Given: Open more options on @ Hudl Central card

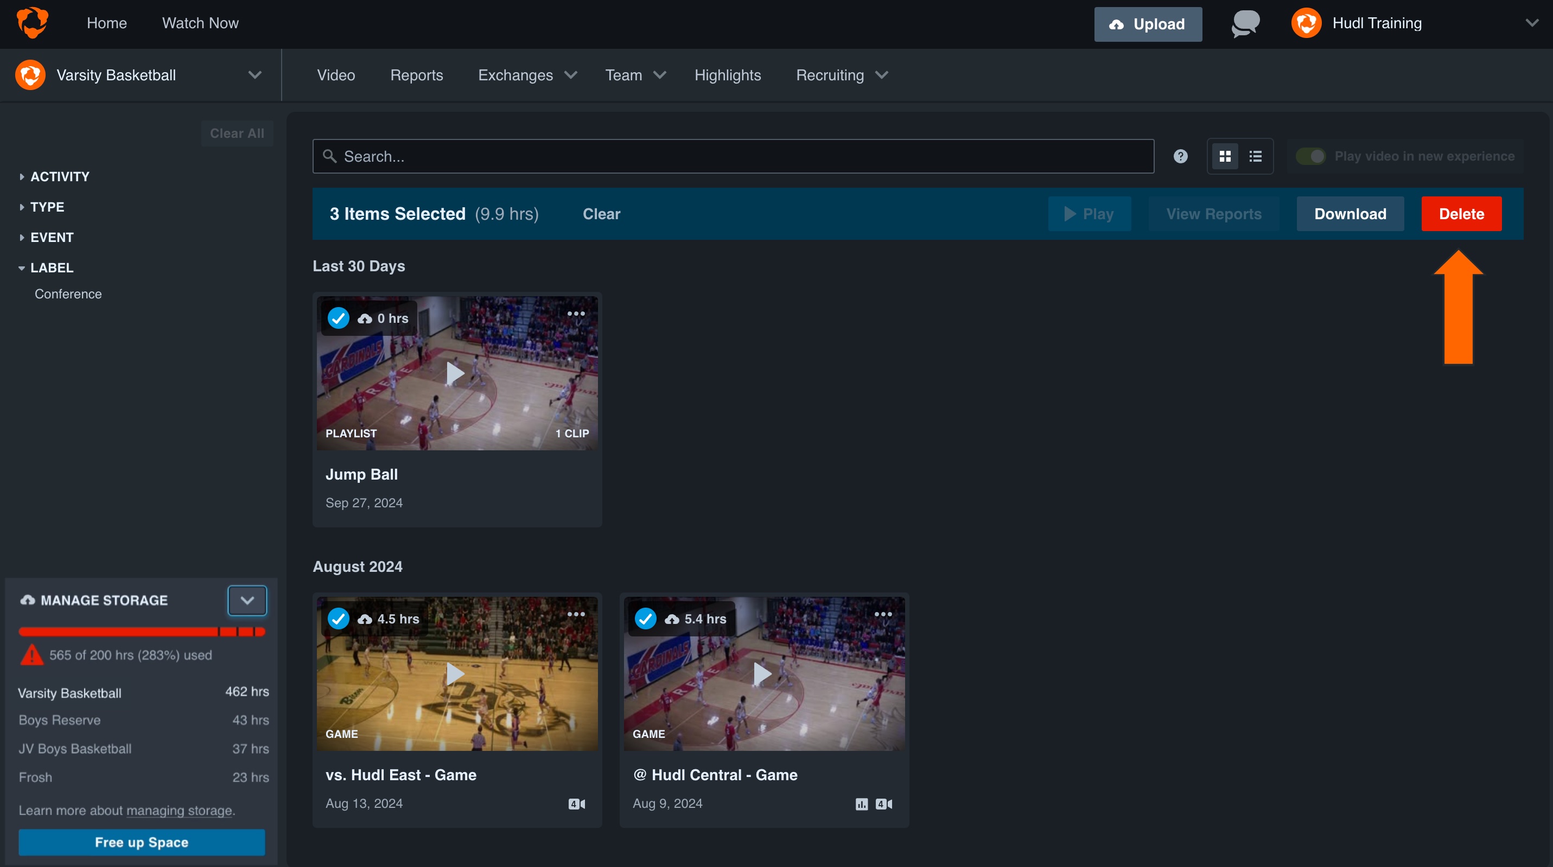Looking at the screenshot, I should tap(883, 614).
